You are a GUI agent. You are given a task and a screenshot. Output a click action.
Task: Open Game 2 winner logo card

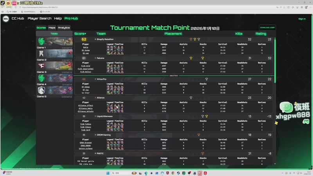coord(41,54)
